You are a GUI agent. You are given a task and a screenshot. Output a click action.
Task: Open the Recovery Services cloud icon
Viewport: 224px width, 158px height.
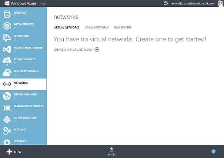(x=7, y=73)
